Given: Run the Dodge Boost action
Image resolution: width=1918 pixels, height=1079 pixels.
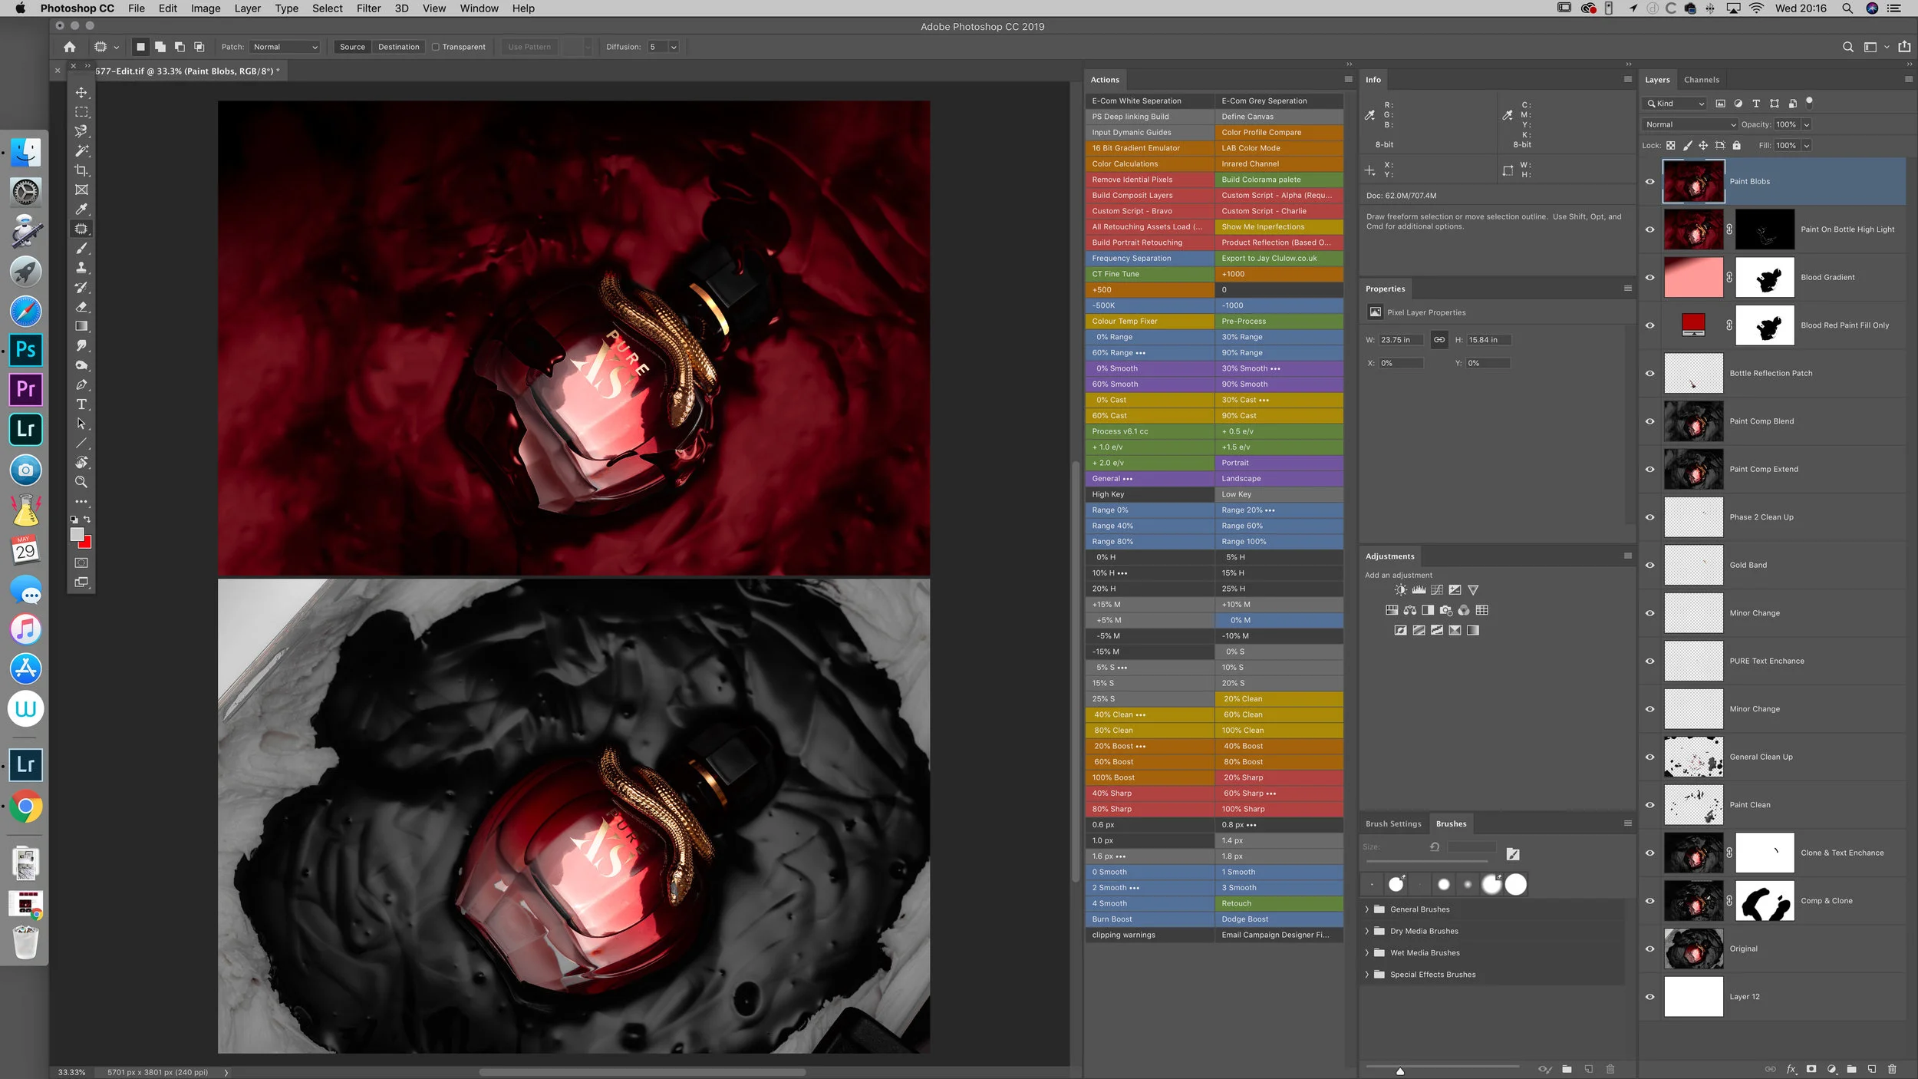Looking at the screenshot, I should click(1279, 919).
